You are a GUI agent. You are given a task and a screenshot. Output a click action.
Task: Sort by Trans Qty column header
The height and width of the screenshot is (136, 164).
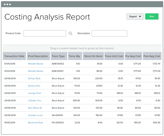tap(75, 56)
